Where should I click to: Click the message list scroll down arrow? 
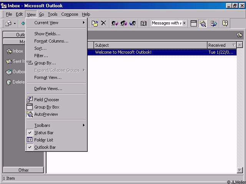tap(240, 170)
